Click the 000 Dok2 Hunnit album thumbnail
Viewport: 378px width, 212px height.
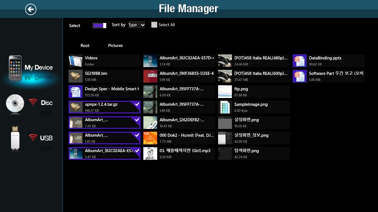point(150,138)
